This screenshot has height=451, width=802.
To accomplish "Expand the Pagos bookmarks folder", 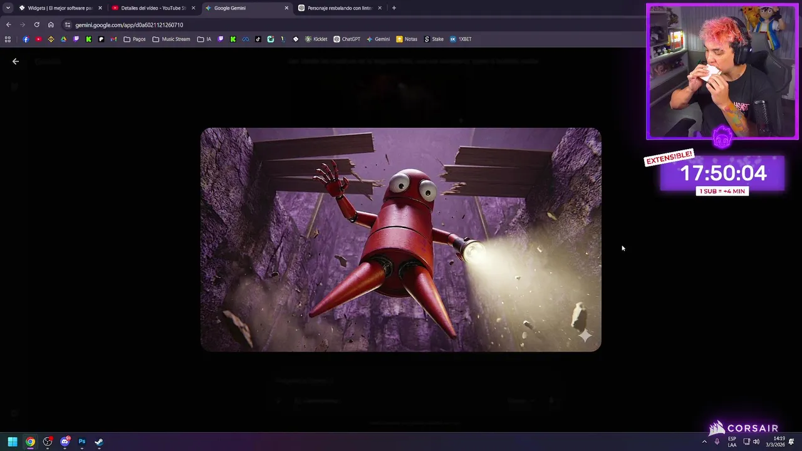I will (135, 39).
